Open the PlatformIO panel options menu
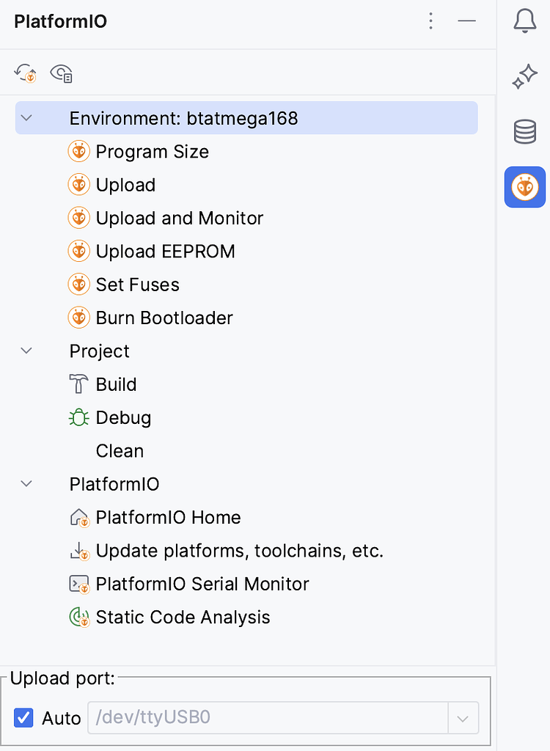Viewport: 550px width, 751px height. [431, 21]
